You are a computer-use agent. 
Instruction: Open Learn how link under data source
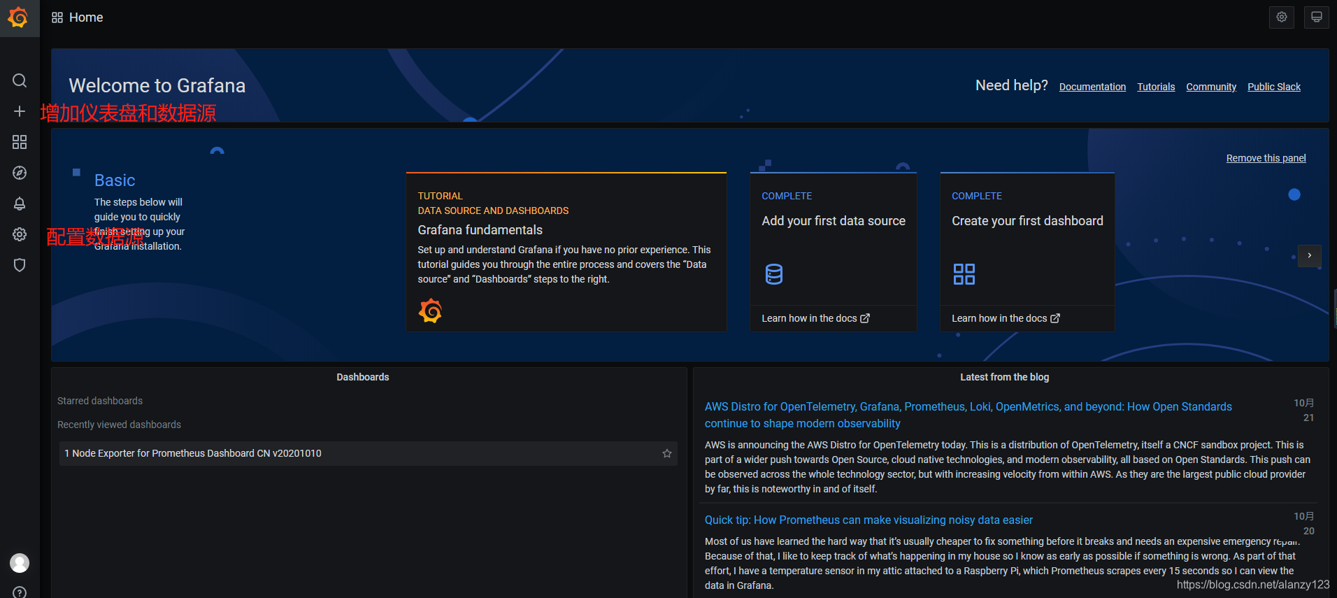point(815,318)
